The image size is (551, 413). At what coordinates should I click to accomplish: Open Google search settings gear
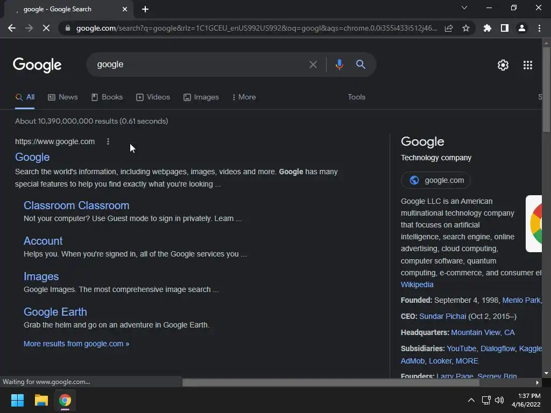503,65
